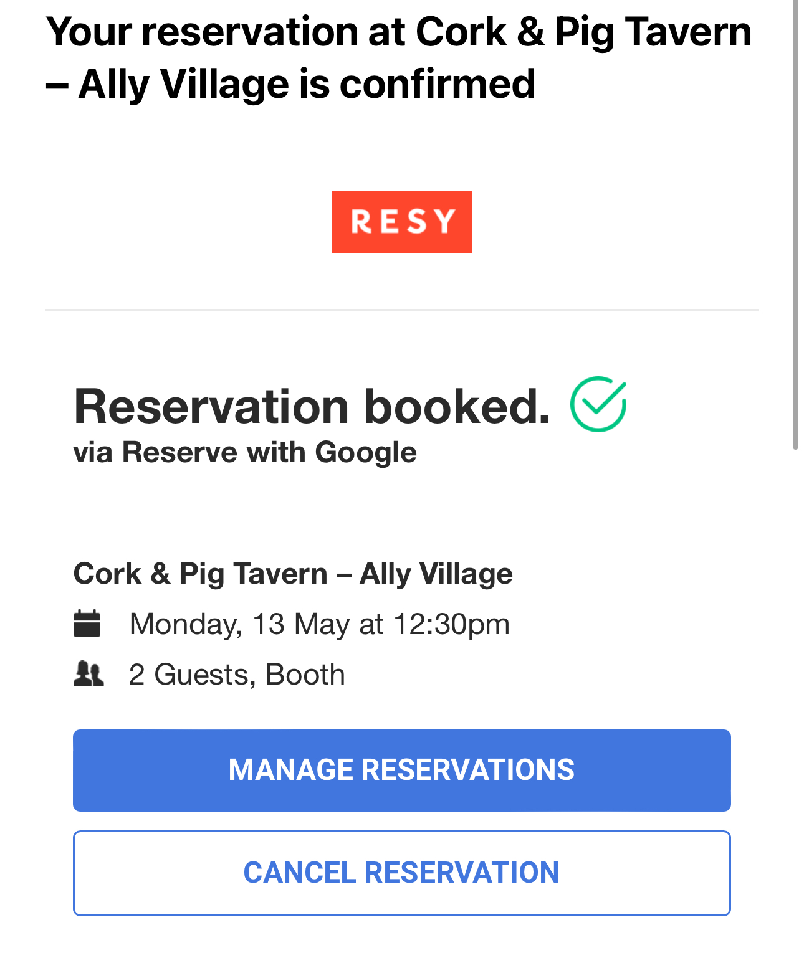Click the horizontal divider below the logo

(x=401, y=310)
